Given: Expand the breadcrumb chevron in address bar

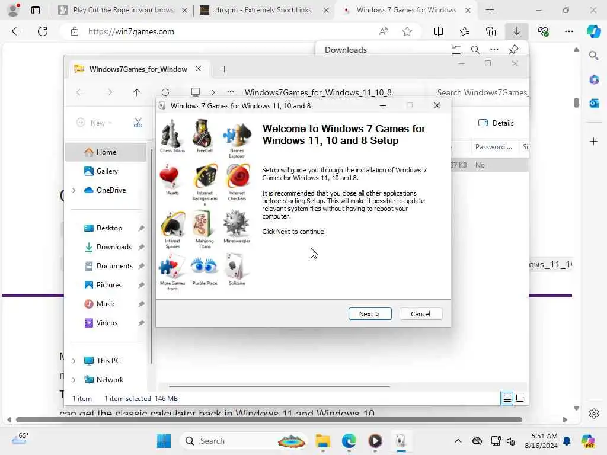Looking at the screenshot, I should point(213,92).
